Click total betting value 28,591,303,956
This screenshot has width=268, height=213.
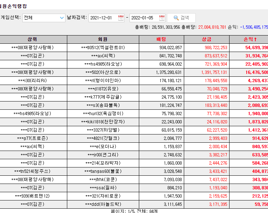[x=166, y=27]
